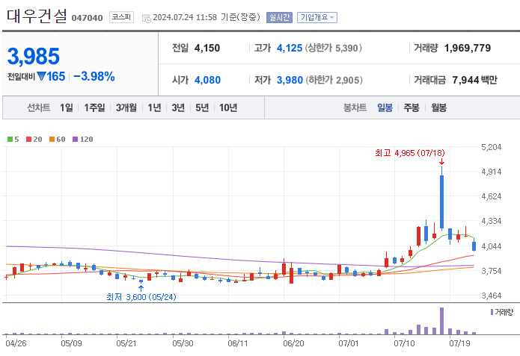The width and height of the screenshot is (520, 356).
Task: Click the 5,204 price axis label
Action: tap(492, 147)
